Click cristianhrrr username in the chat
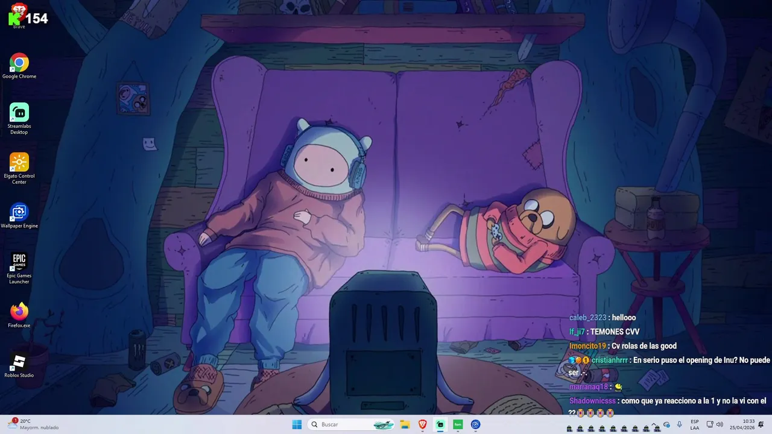 coord(610,360)
